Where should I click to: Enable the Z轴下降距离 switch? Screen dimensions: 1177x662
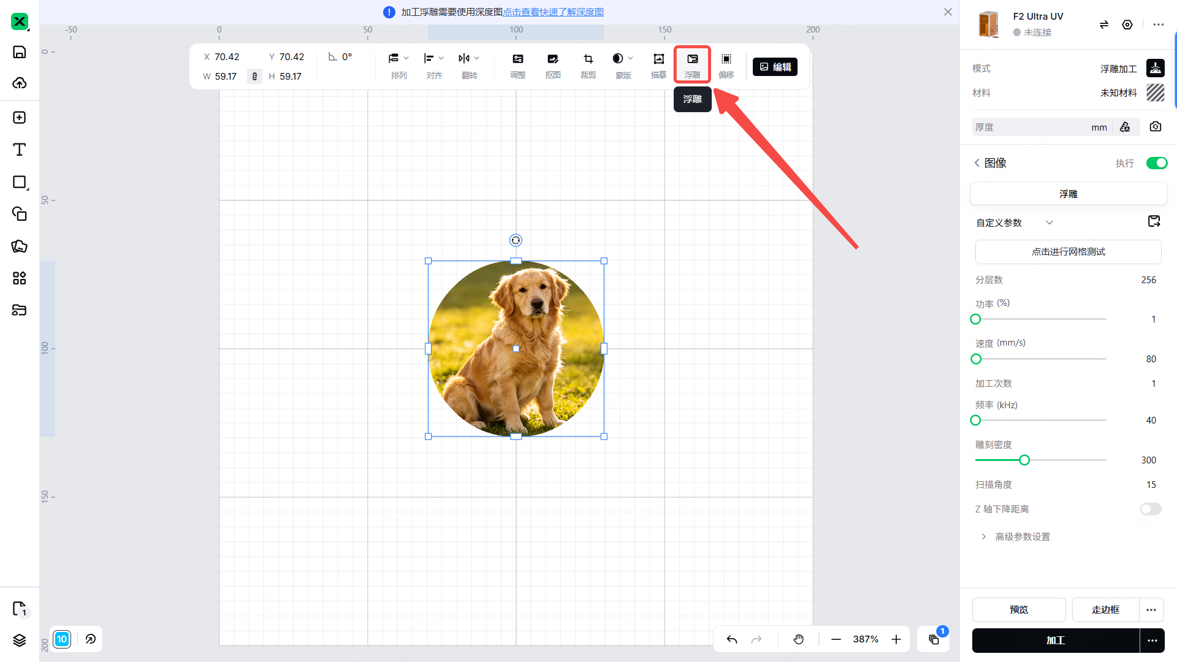tap(1151, 509)
